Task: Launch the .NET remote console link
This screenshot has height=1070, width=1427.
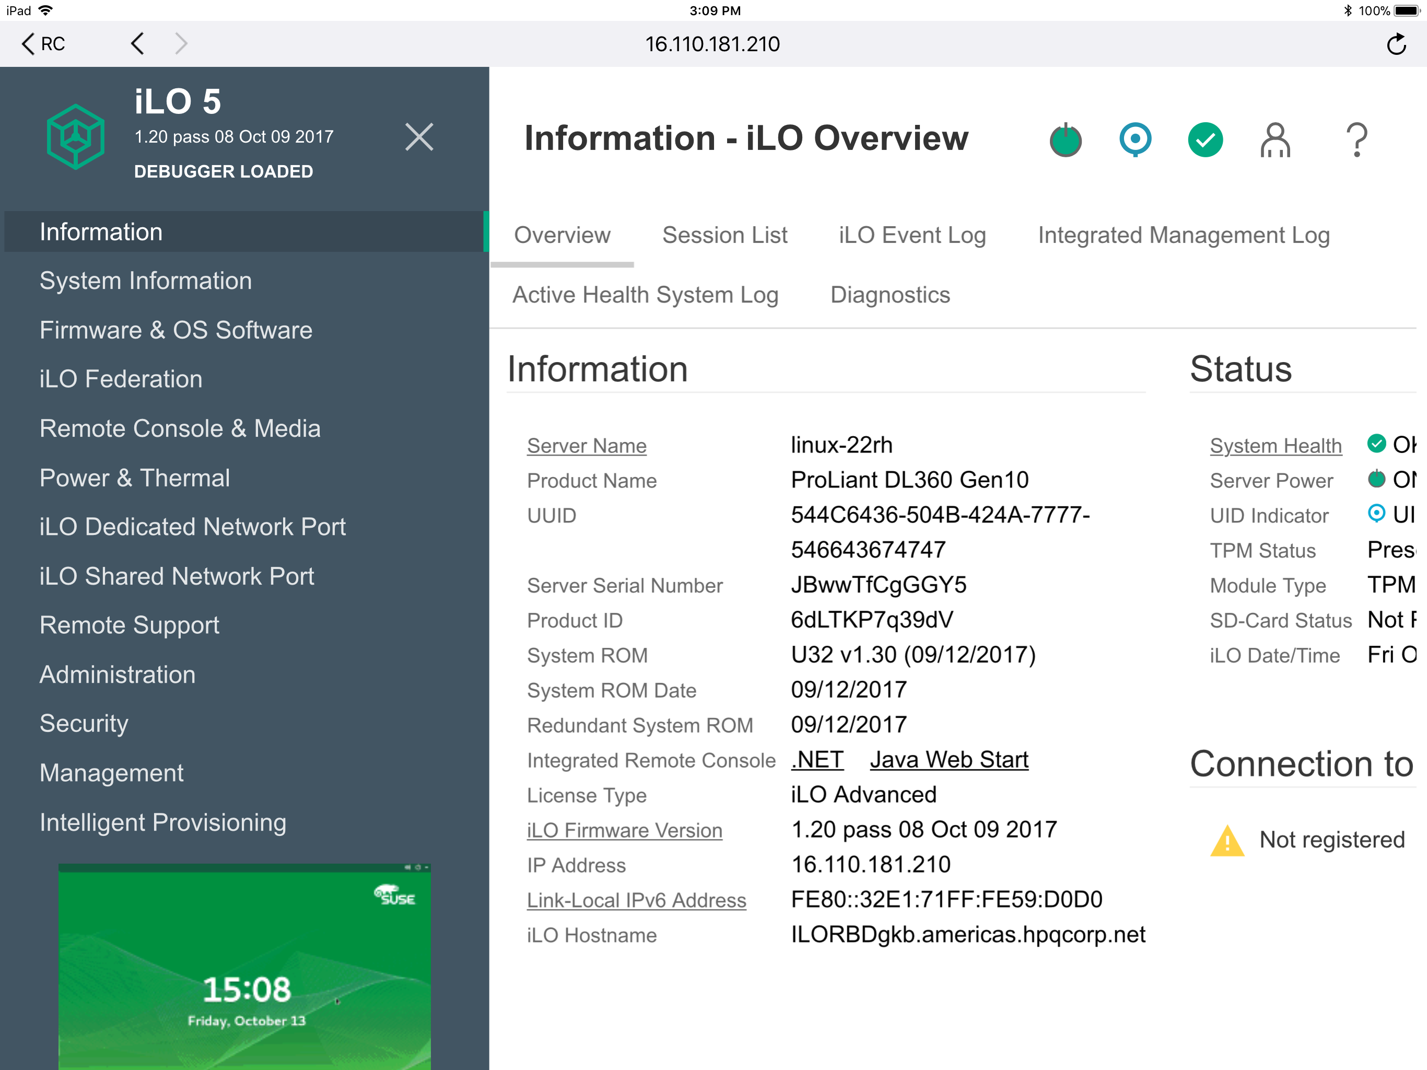Action: pos(817,760)
